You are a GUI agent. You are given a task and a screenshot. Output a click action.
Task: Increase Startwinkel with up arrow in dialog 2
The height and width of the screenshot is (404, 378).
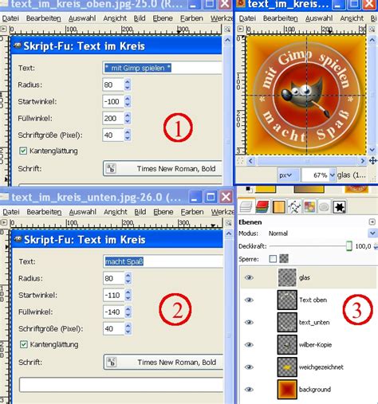(x=128, y=292)
